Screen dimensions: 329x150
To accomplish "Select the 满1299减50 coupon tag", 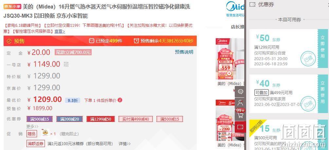I will point(101,119).
